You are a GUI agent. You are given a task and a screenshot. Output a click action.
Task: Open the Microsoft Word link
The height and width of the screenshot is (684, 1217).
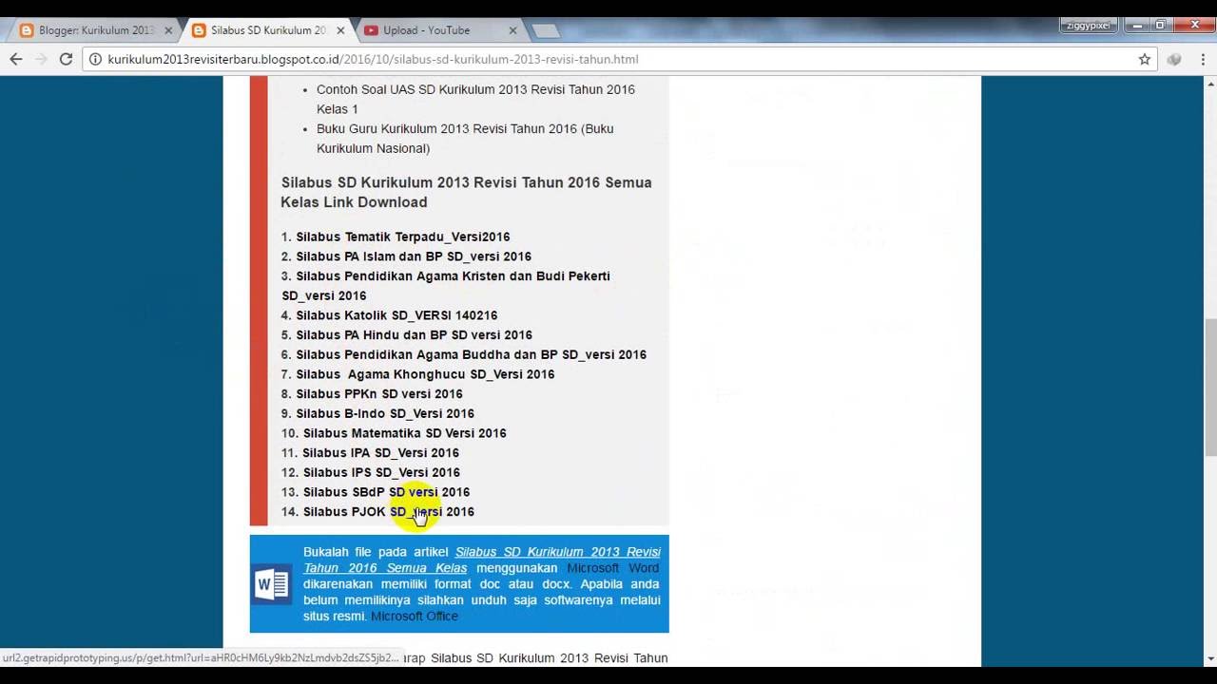coord(612,568)
